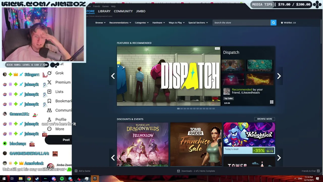Expand the Special Sections dropdown
The height and width of the screenshot is (182, 323).
coord(198,23)
